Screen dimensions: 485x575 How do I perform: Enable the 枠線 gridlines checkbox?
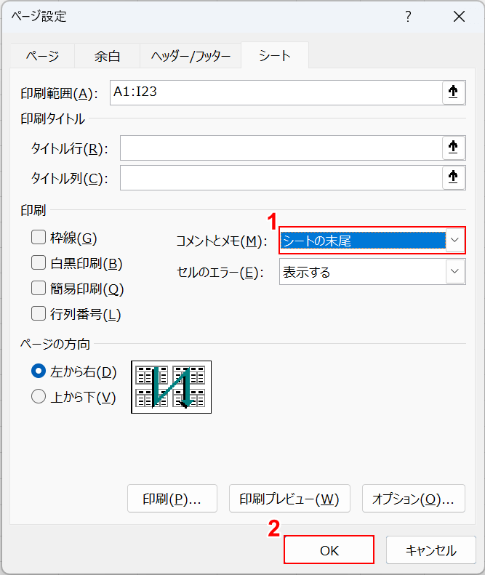[x=39, y=237]
